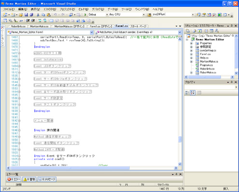Open the Any CPU platform dropdown
This screenshot has width=239, height=192.
(143, 14)
